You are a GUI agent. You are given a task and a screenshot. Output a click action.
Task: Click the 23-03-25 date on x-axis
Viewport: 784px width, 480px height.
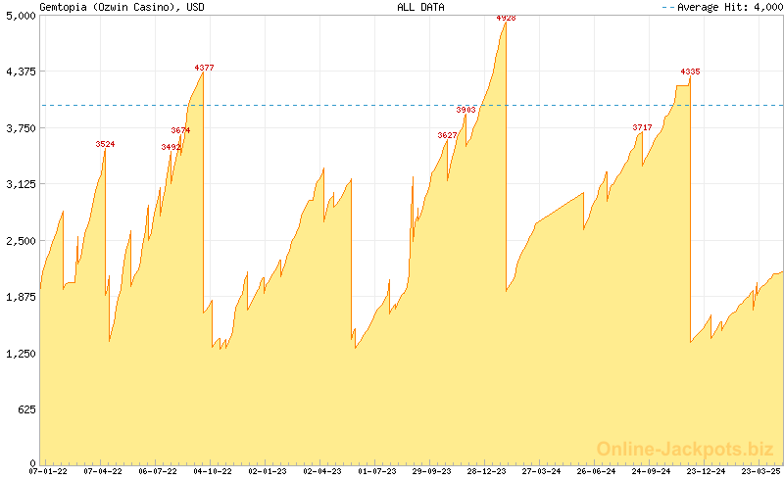761,471
